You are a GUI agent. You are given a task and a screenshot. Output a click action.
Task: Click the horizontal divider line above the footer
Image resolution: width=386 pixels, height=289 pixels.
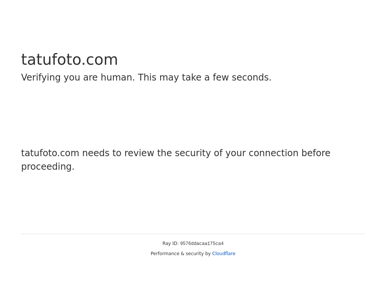click(193, 234)
